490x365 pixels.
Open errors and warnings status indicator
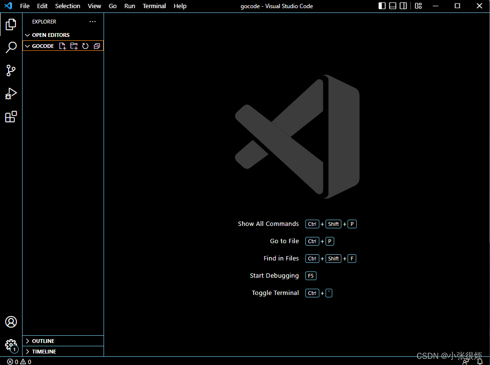[x=19, y=362]
